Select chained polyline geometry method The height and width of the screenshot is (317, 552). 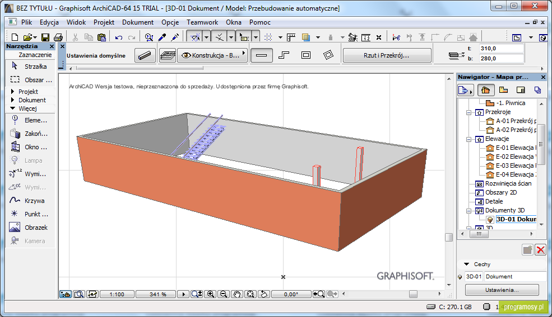pyautogui.click(x=284, y=55)
